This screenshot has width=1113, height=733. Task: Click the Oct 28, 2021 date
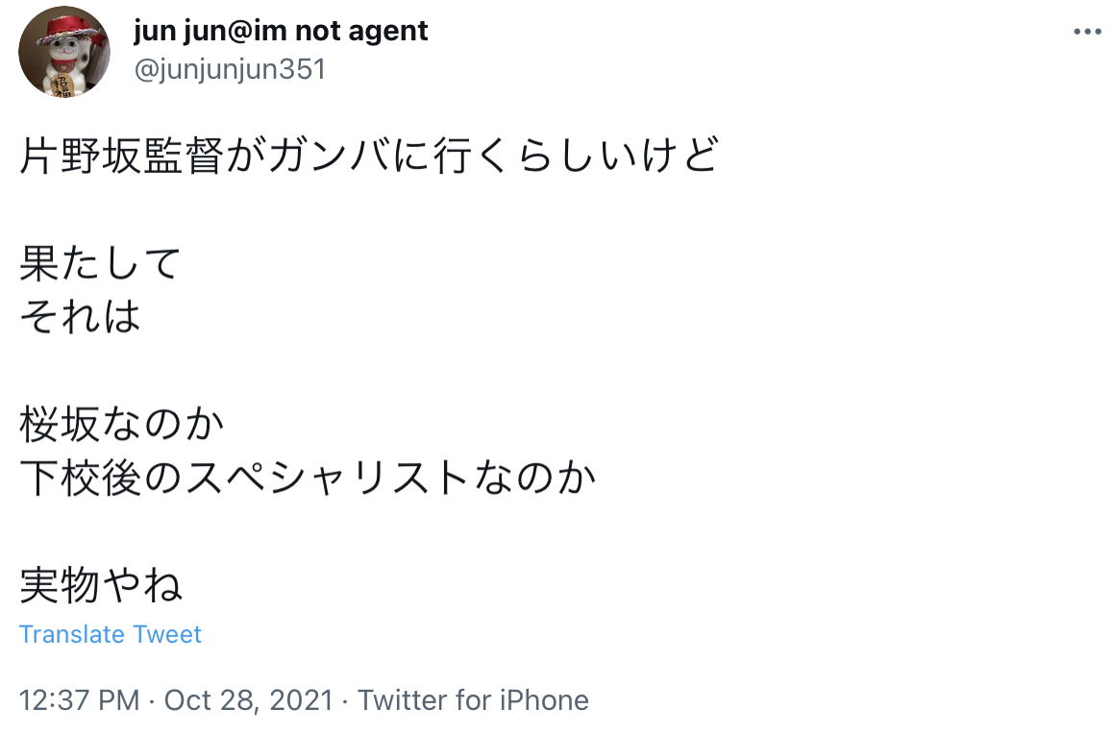pos(249,700)
